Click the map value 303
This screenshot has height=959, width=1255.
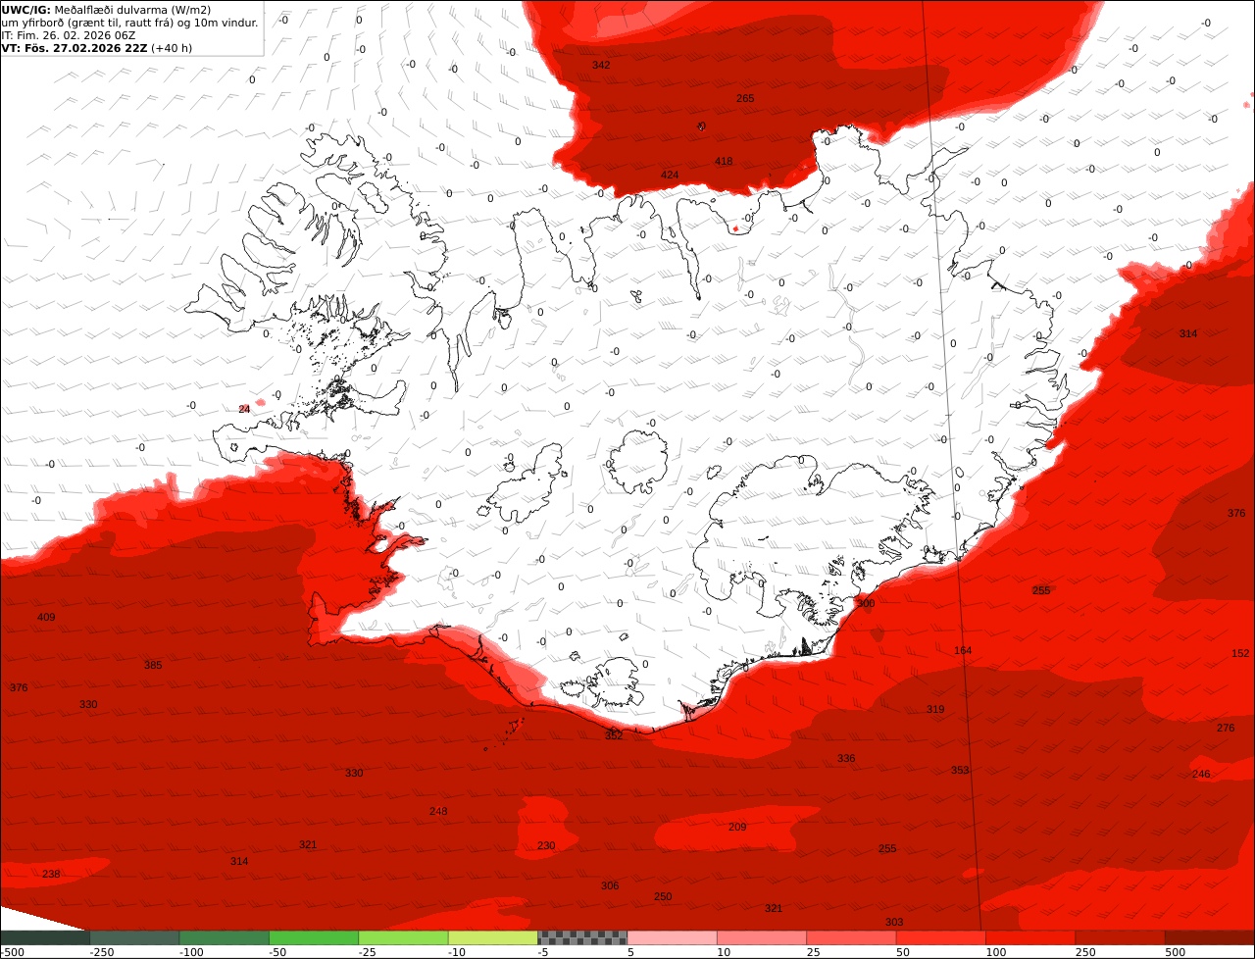point(894,922)
